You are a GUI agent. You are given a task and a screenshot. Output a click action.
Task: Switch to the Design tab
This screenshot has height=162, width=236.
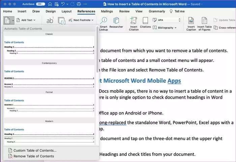[51, 11]
